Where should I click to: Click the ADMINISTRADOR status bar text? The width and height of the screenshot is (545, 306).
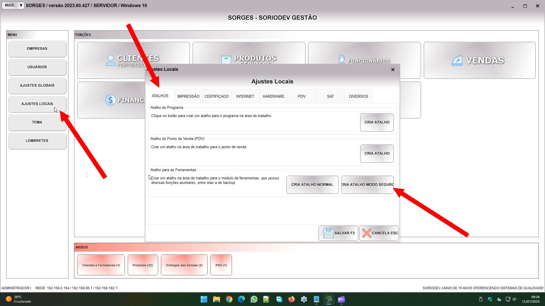tap(15, 288)
